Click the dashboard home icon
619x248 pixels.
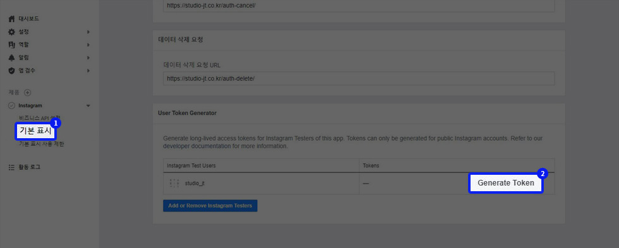(11, 18)
